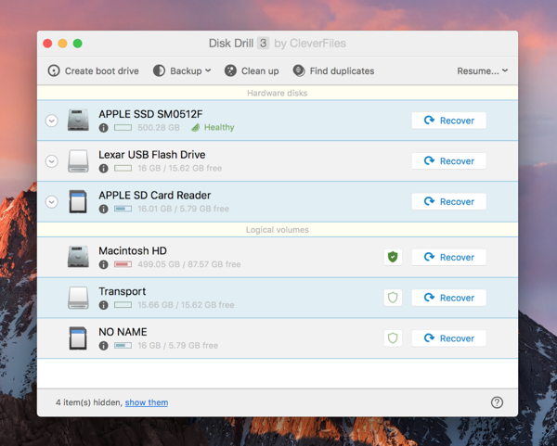Screen dimensions: 557x446
Task: Click the Backup half-circle icon
Action: 159,71
